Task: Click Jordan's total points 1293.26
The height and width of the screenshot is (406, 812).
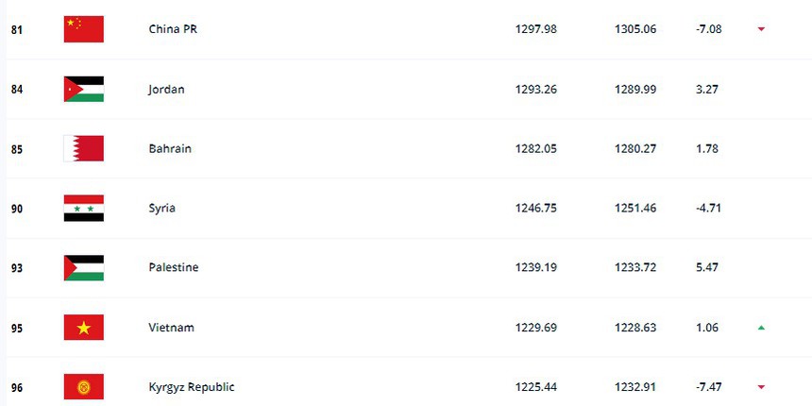Action: pyautogui.click(x=535, y=89)
